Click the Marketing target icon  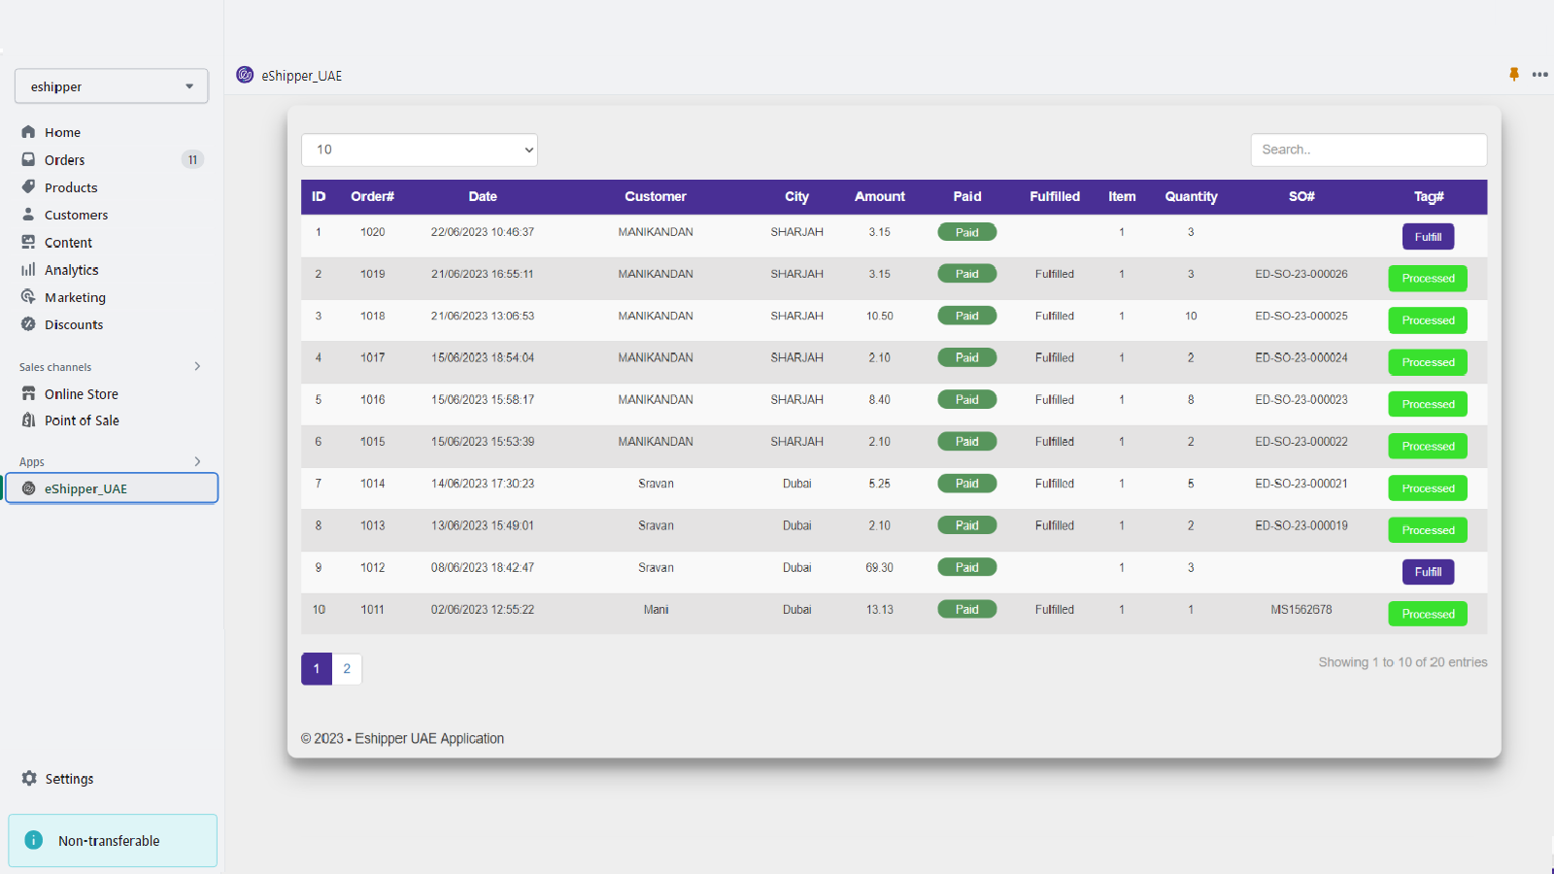click(28, 296)
